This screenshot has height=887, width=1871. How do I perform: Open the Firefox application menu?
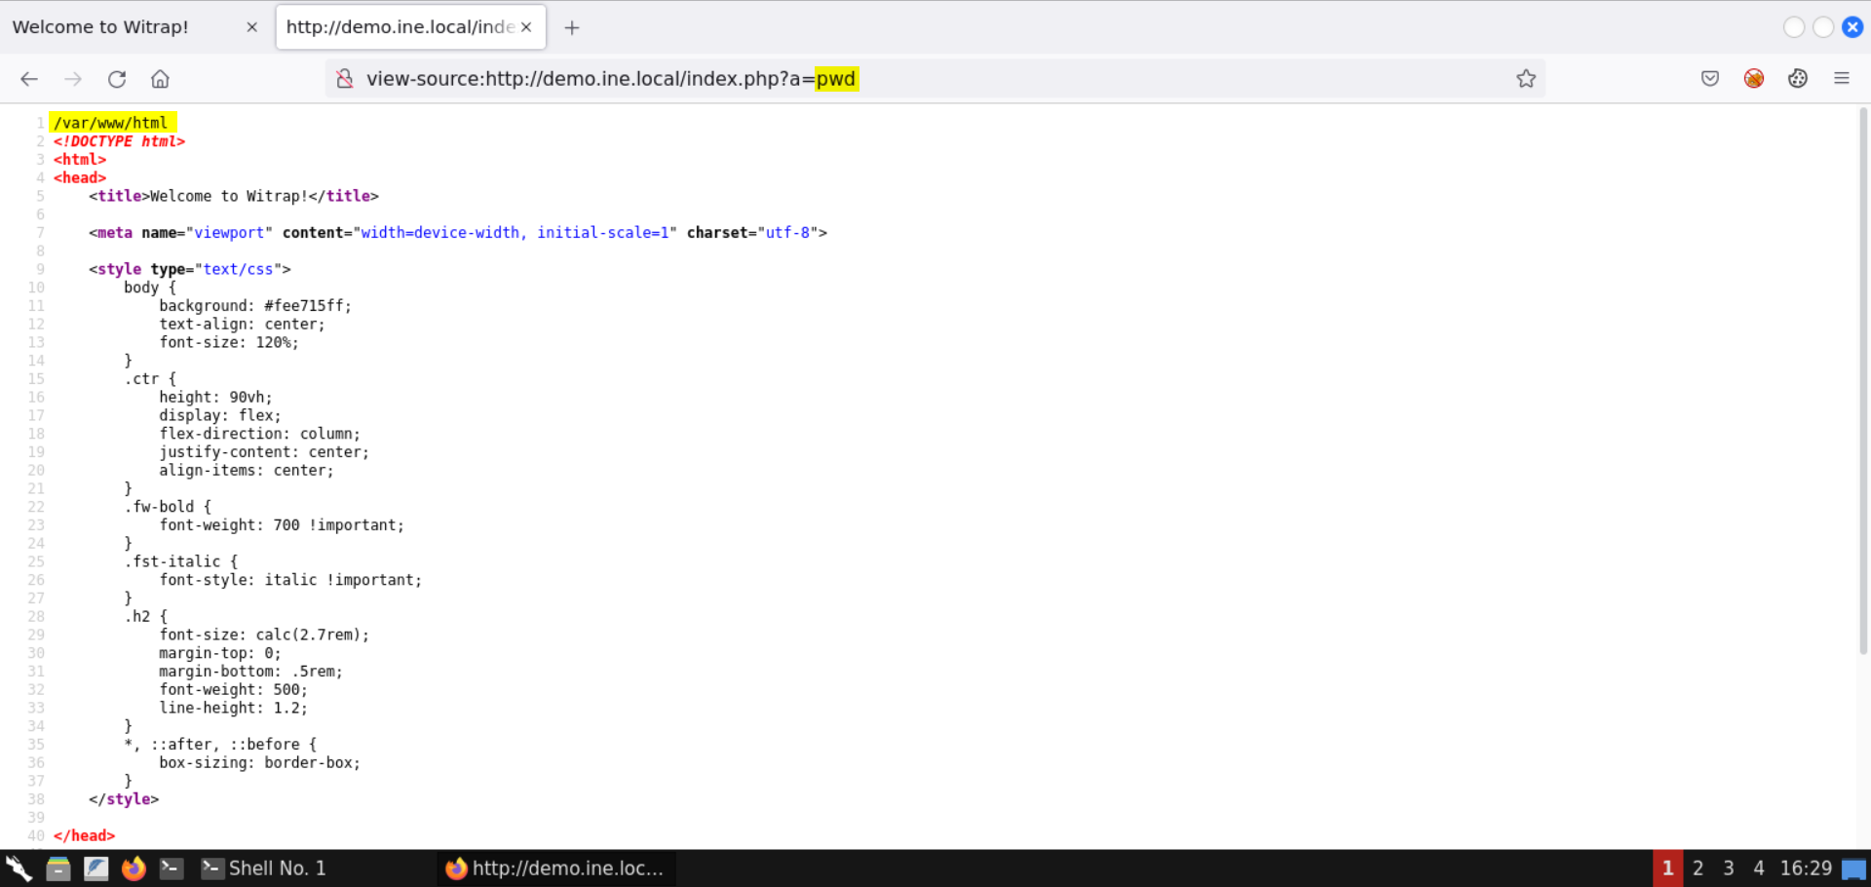coord(1842,79)
